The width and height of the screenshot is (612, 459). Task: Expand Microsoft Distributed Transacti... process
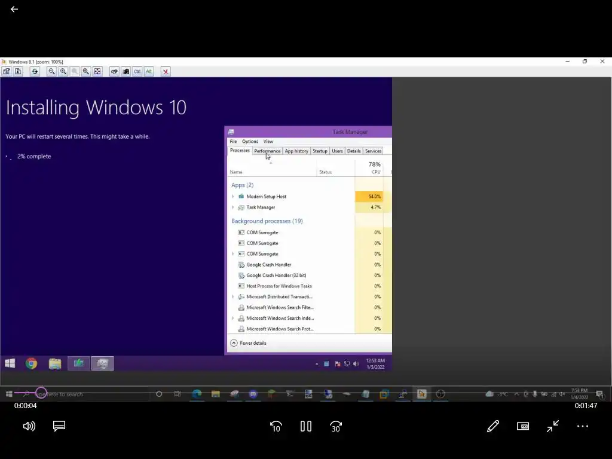(233, 296)
